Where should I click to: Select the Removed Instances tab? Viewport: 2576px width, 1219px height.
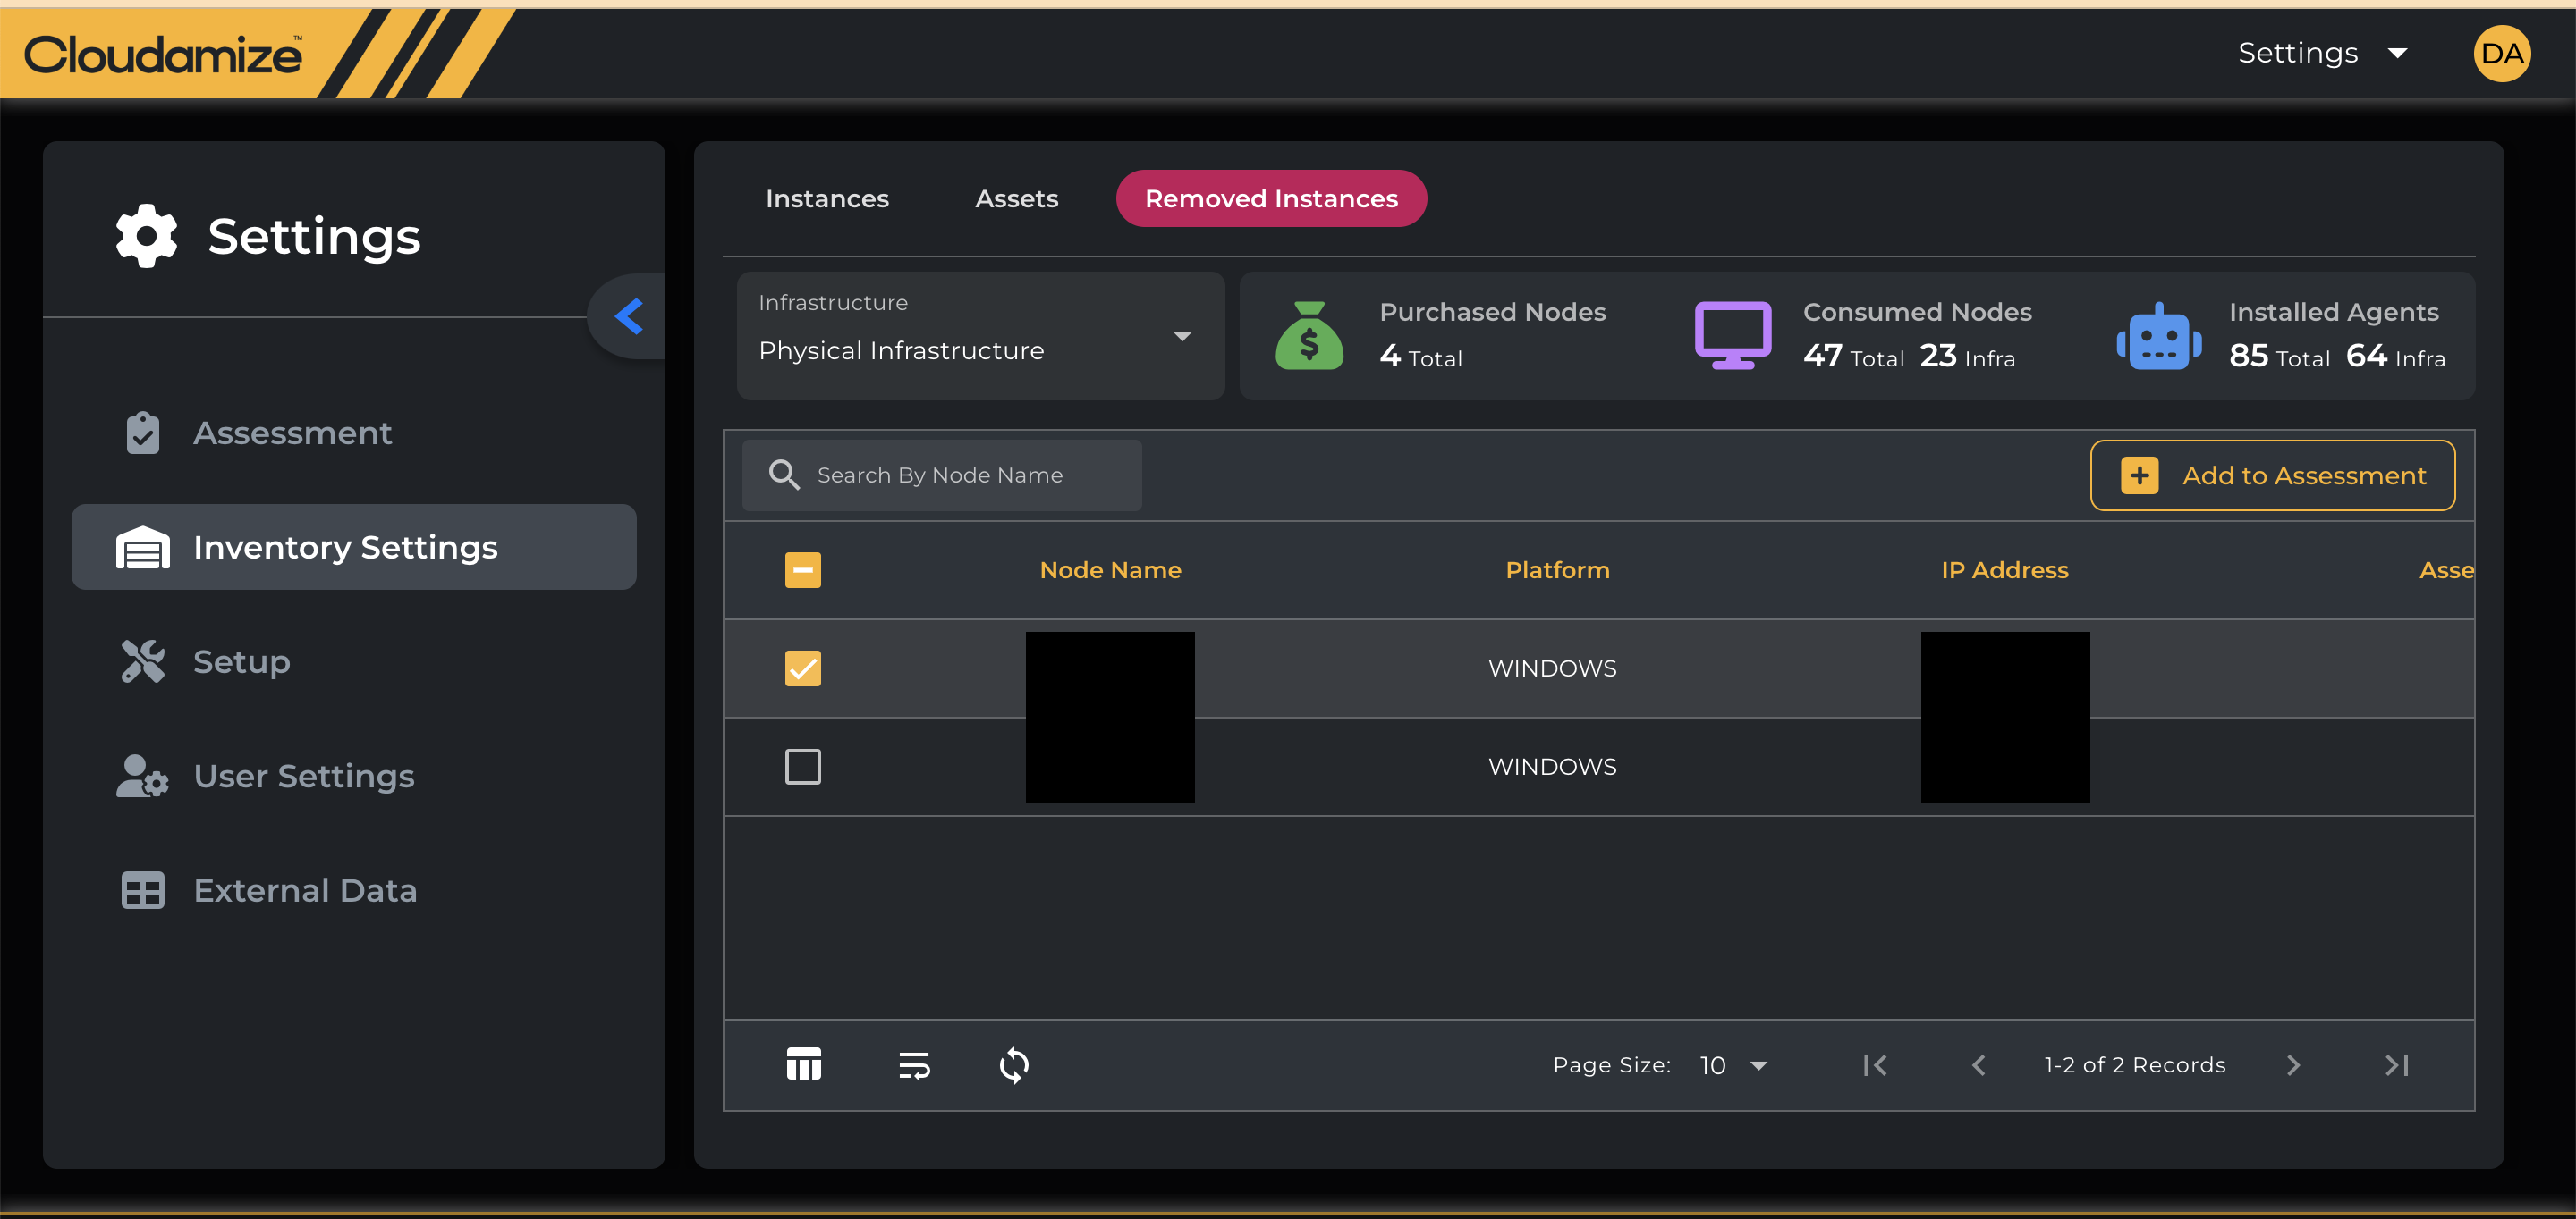(x=1271, y=198)
